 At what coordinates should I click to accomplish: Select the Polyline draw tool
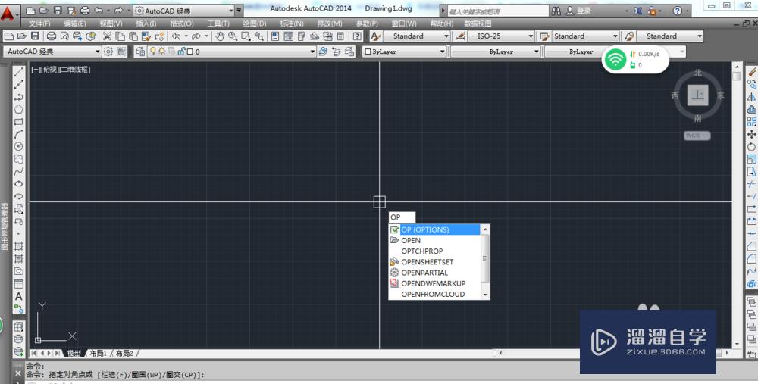(x=18, y=97)
